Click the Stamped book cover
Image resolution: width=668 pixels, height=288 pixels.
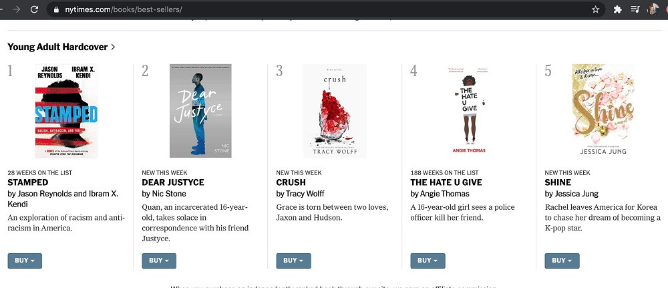(x=66, y=111)
